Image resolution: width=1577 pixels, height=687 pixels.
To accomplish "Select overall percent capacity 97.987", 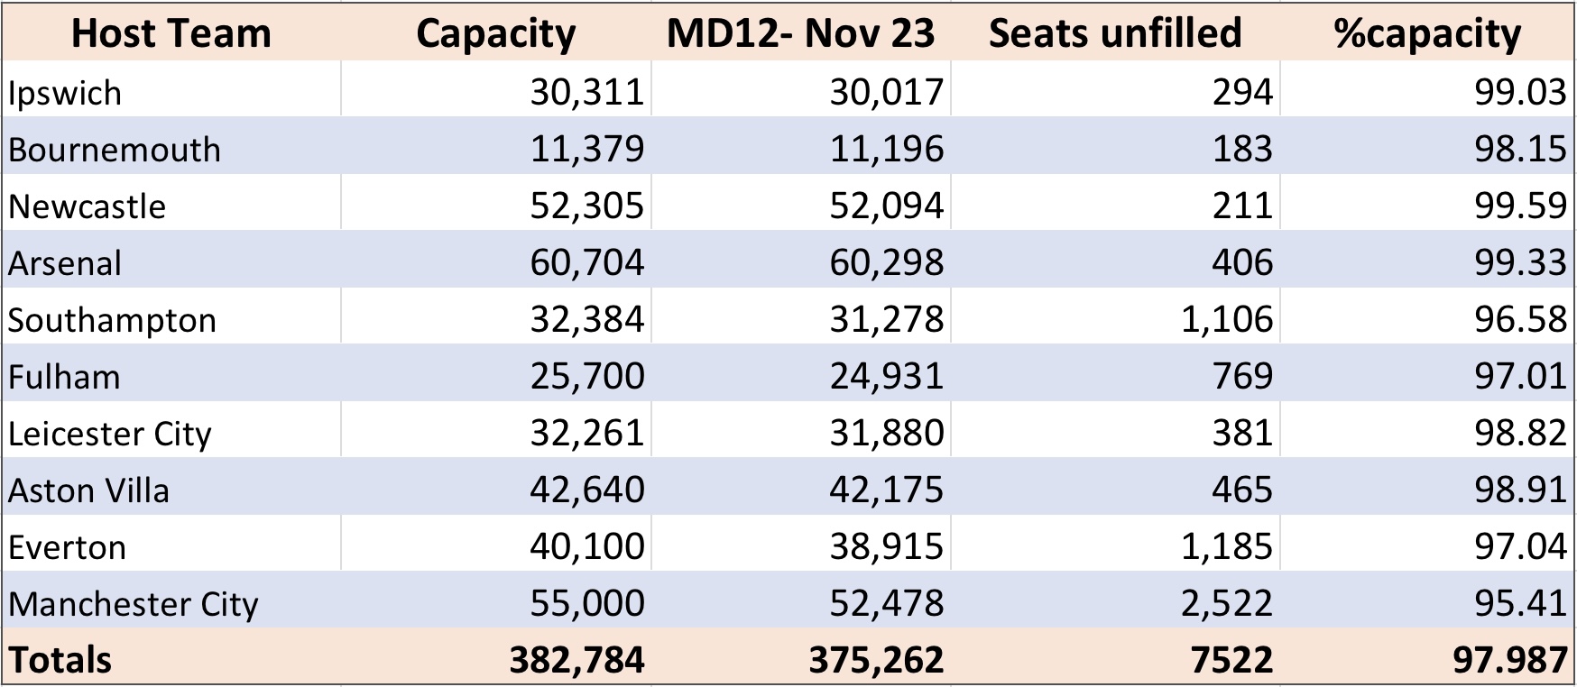I will tap(1427, 656).
